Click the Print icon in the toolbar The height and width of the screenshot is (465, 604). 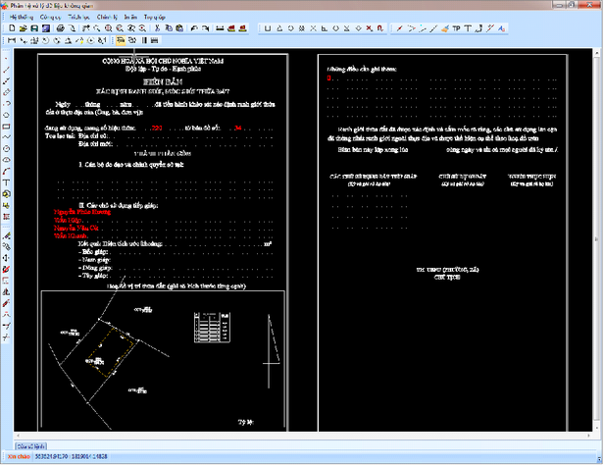pyautogui.click(x=59, y=29)
